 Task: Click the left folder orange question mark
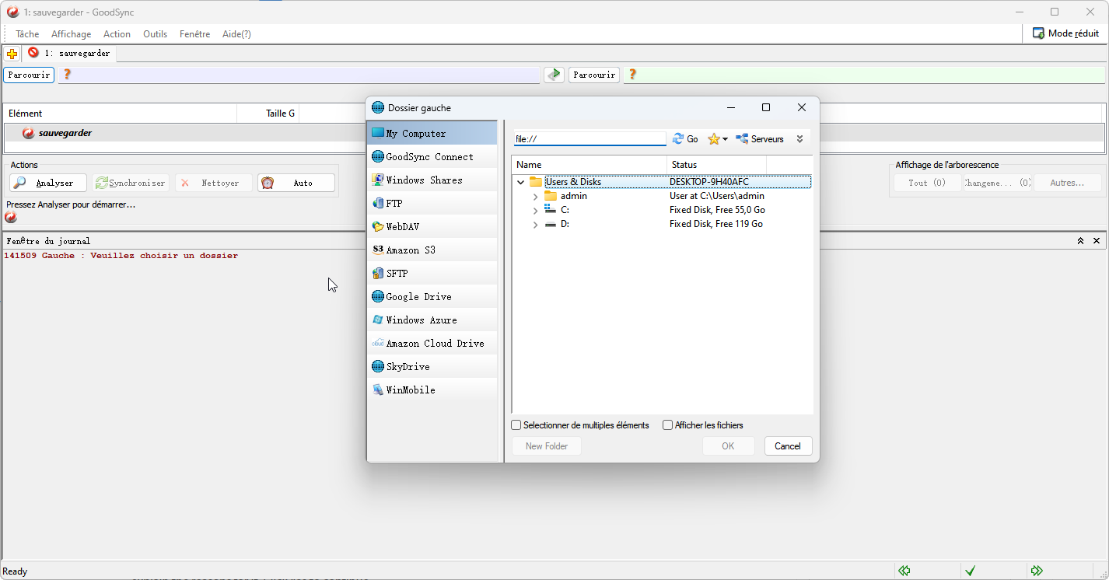[67, 75]
